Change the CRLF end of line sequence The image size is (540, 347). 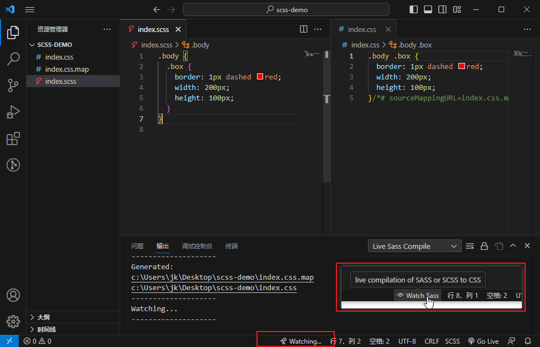[x=431, y=341]
